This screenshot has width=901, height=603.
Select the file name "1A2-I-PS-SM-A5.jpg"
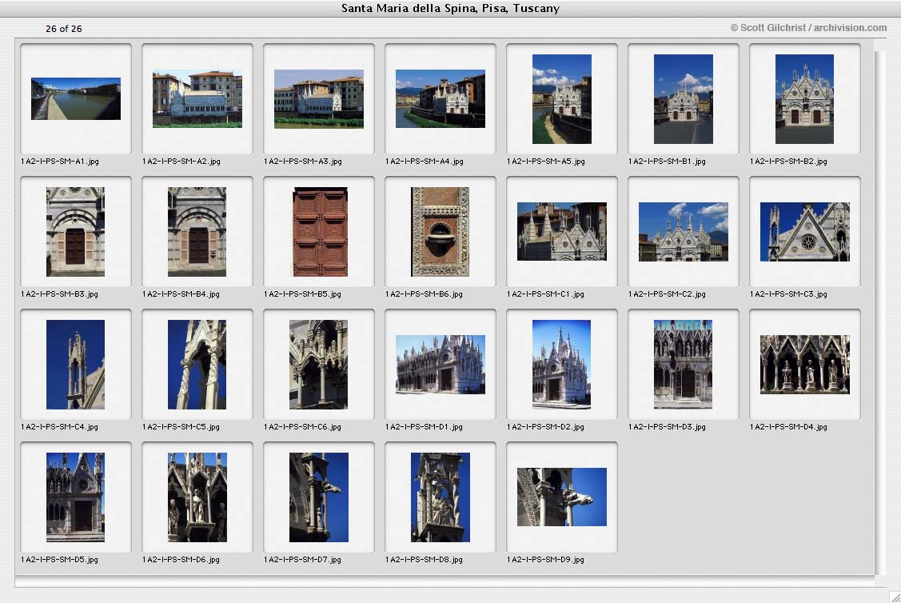click(546, 162)
